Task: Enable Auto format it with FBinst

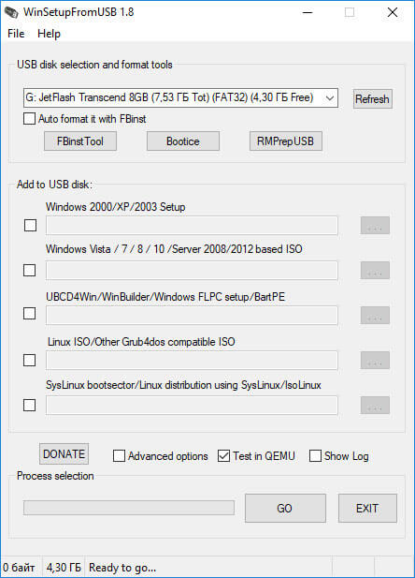Action: 29,119
